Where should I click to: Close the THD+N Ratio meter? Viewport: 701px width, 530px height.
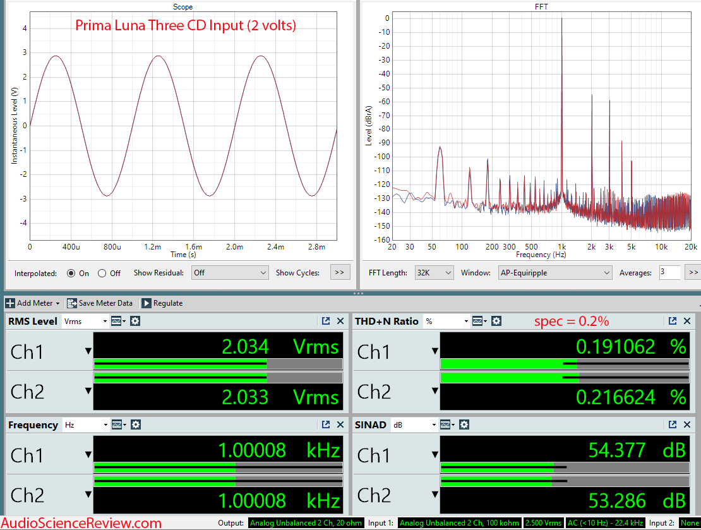point(687,321)
